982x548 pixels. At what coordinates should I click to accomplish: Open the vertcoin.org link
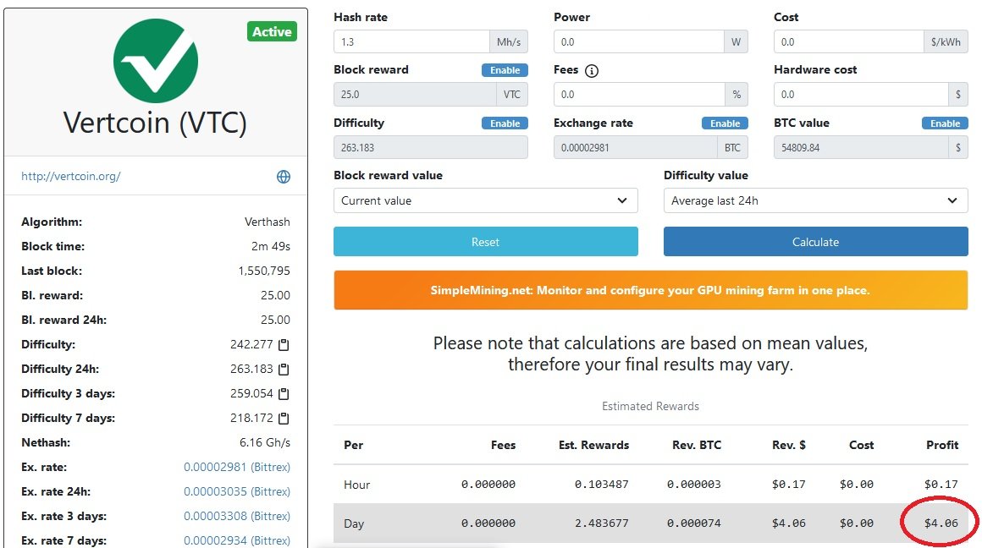pyautogui.click(x=71, y=177)
